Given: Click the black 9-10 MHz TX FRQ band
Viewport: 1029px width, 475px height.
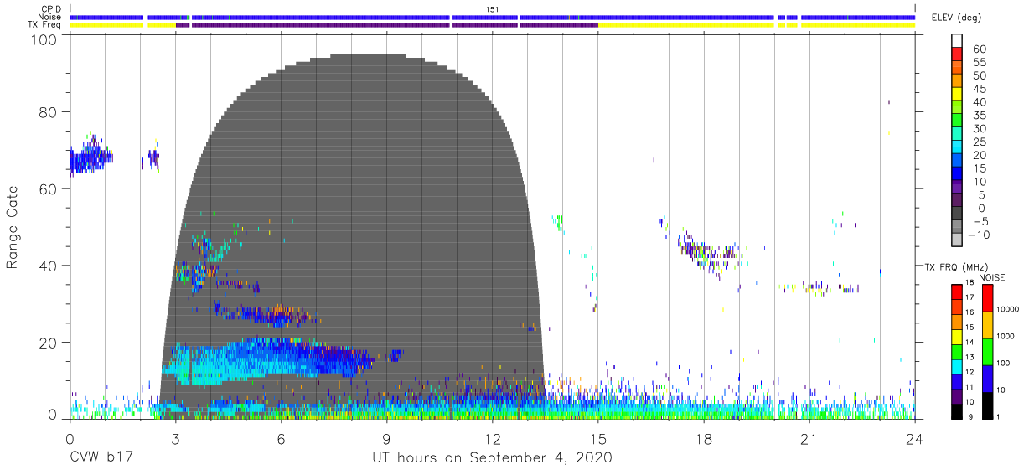Looking at the screenshot, I should click(957, 410).
